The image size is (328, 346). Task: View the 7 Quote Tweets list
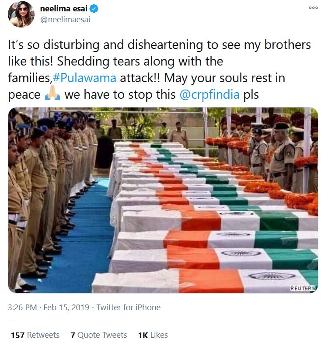click(x=99, y=335)
